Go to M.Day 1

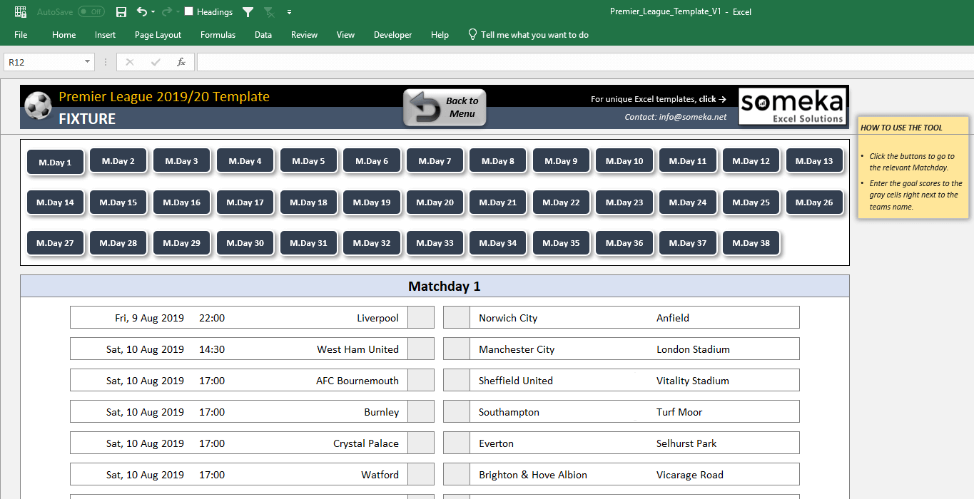(x=55, y=162)
